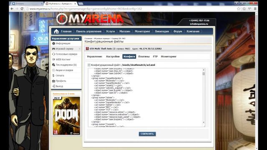Click the 'resource.webadmin' object line
Viewport: 267px width, 150px height.
tap(116, 115)
